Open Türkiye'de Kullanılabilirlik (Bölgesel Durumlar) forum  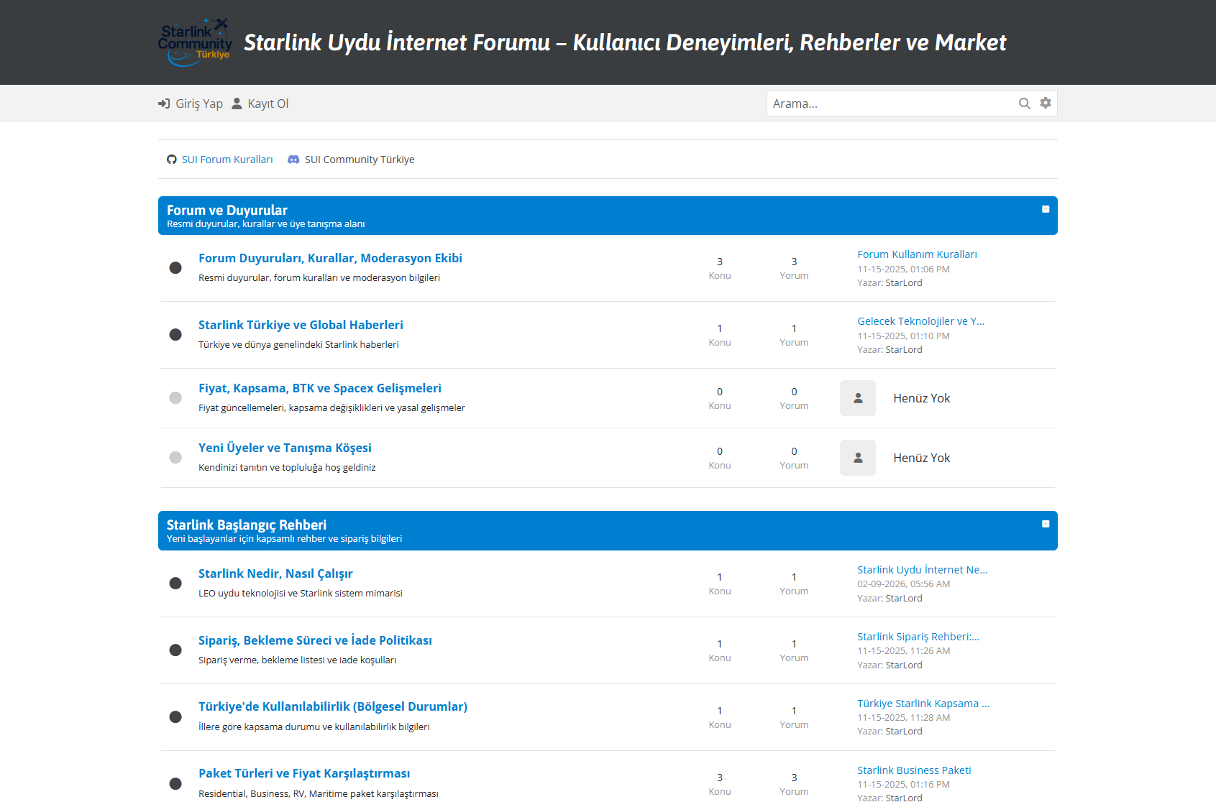pos(333,706)
